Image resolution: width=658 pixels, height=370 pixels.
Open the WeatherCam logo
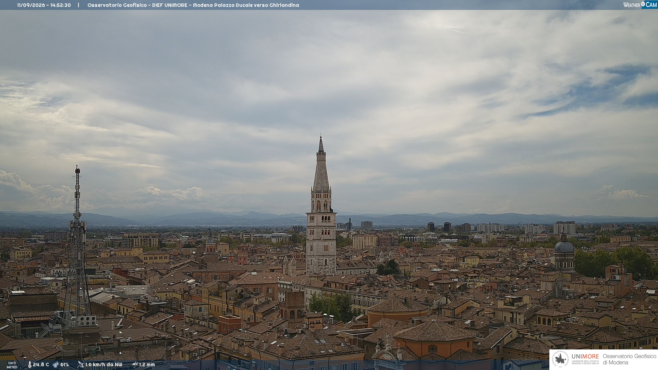pyautogui.click(x=640, y=5)
